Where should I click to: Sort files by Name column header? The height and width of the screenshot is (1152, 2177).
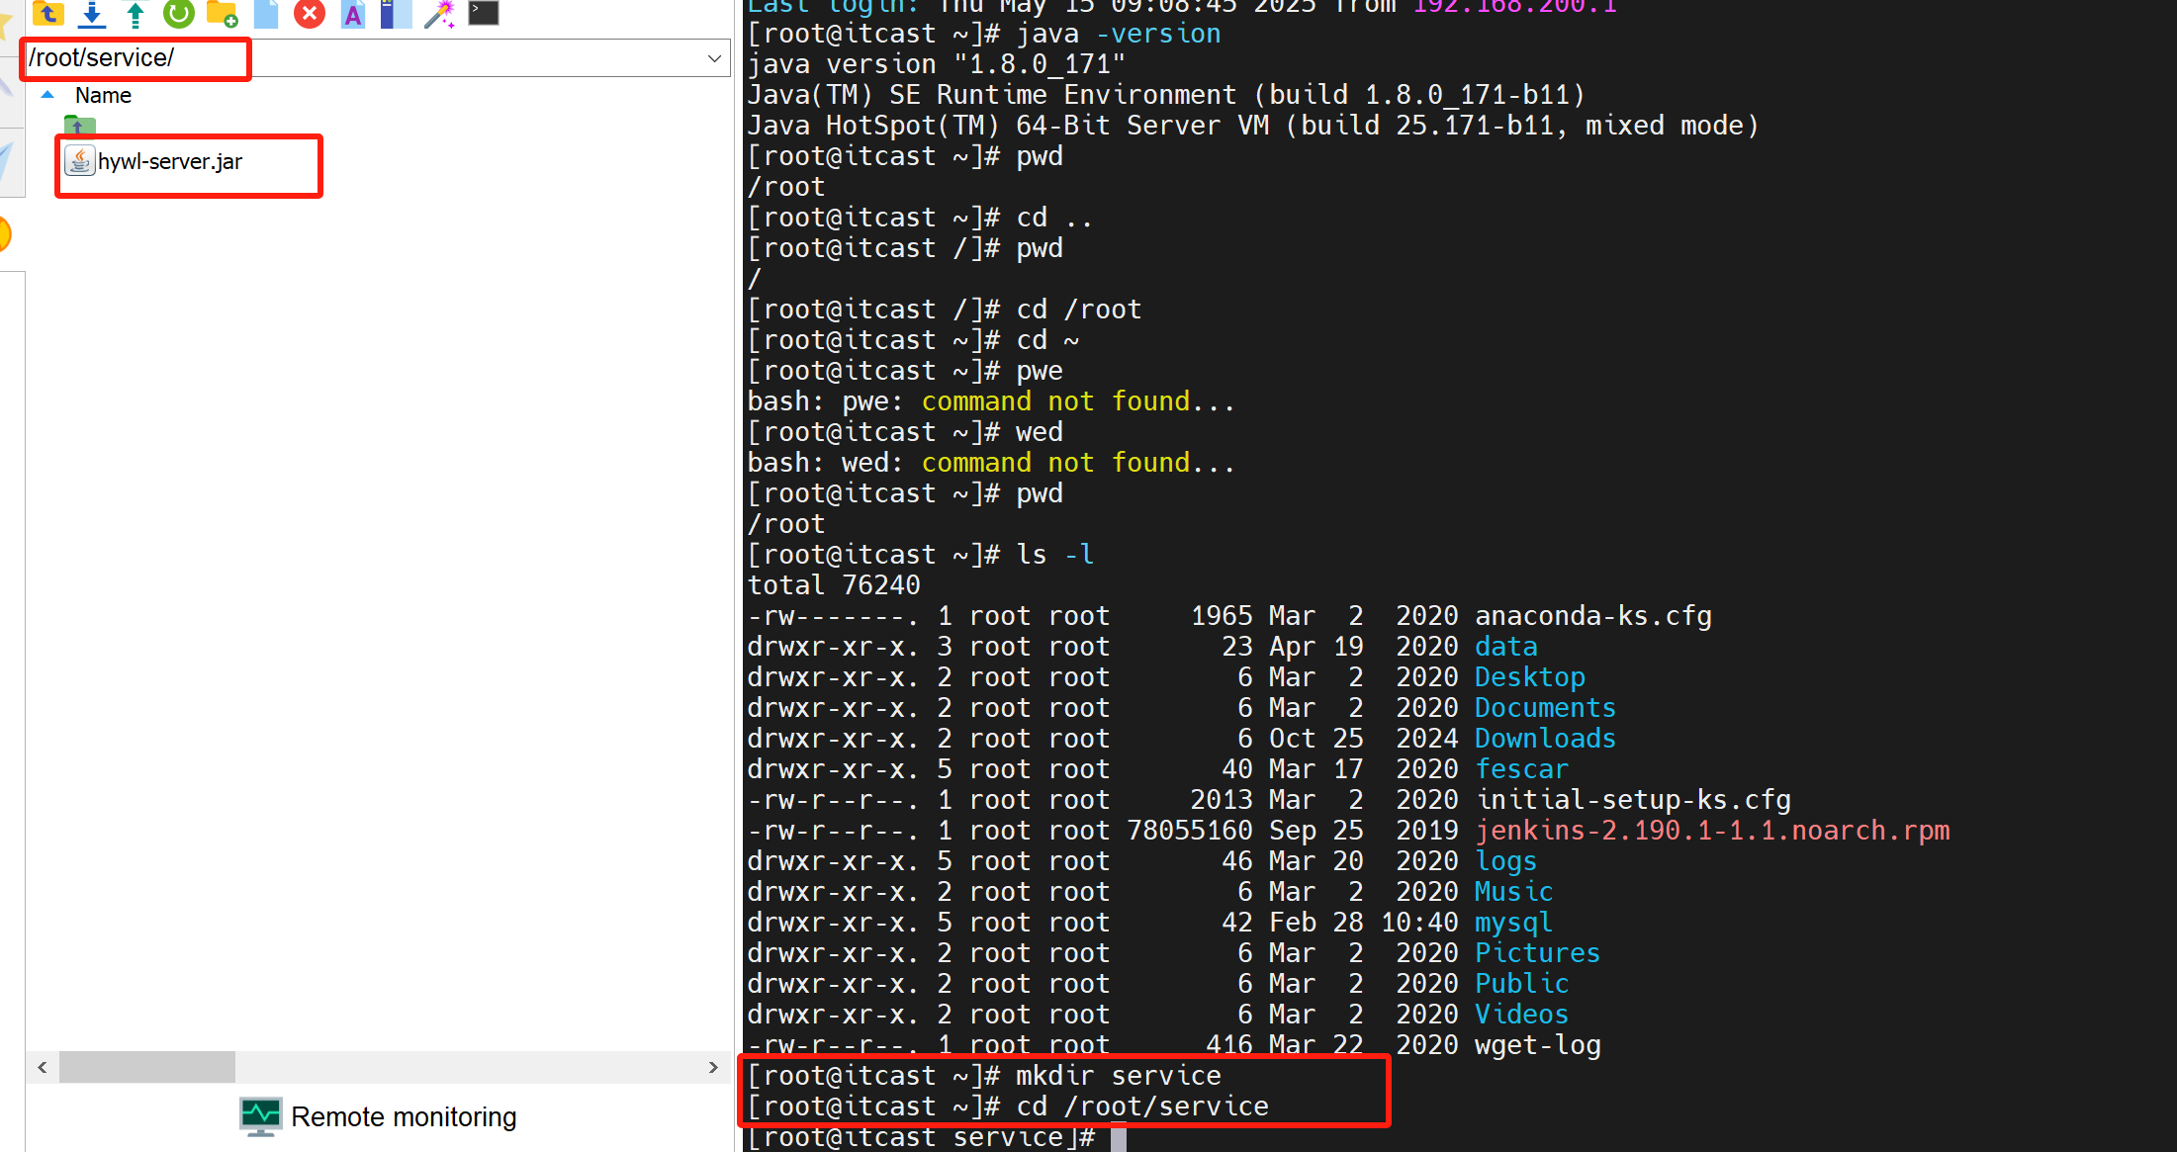[103, 96]
